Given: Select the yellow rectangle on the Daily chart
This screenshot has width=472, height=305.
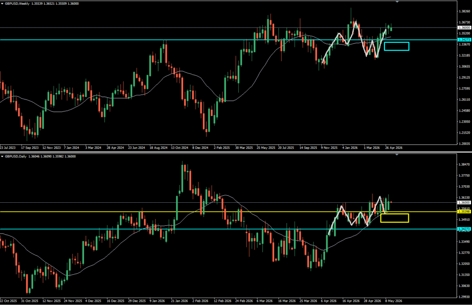Looking at the screenshot, I should tap(395, 218).
